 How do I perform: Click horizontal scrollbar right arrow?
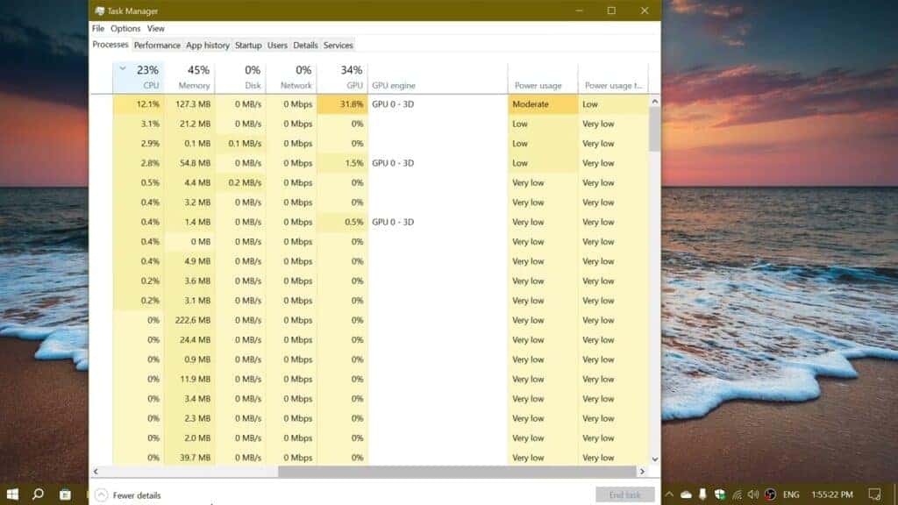pyautogui.click(x=642, y=472)
